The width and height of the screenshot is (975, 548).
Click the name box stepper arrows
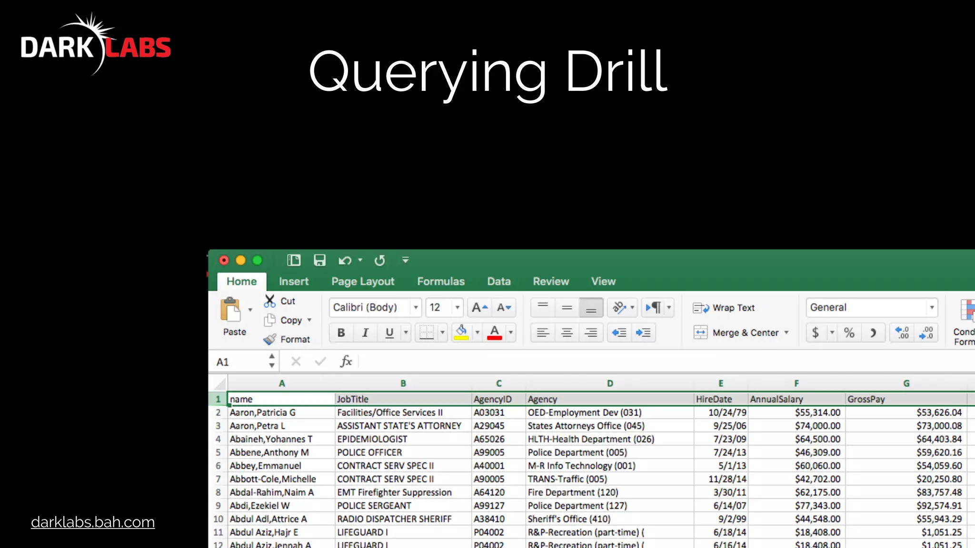pos(272,361)
